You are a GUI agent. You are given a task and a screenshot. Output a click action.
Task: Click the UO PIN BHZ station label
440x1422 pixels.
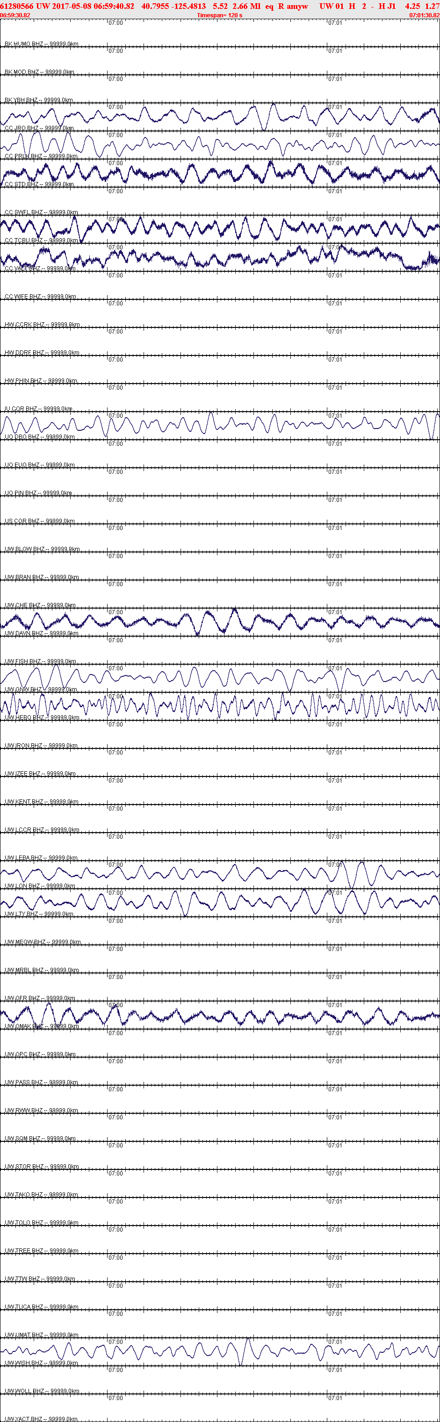[38, 493]
